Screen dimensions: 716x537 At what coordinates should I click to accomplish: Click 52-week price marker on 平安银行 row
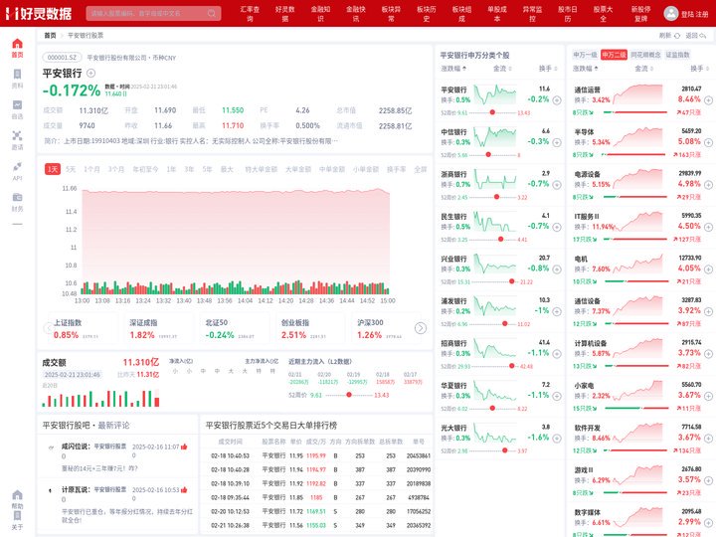(492, 112)
